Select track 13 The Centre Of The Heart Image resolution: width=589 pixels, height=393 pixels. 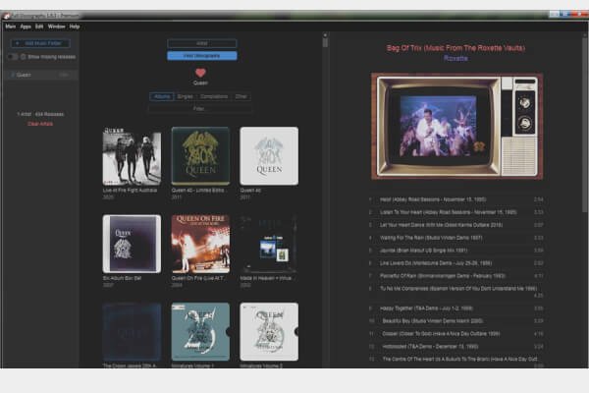(x=456, y=360)
